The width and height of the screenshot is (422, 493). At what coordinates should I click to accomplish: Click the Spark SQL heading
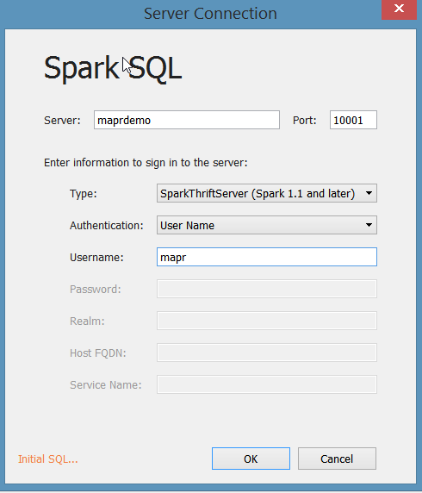pos(113,68)
